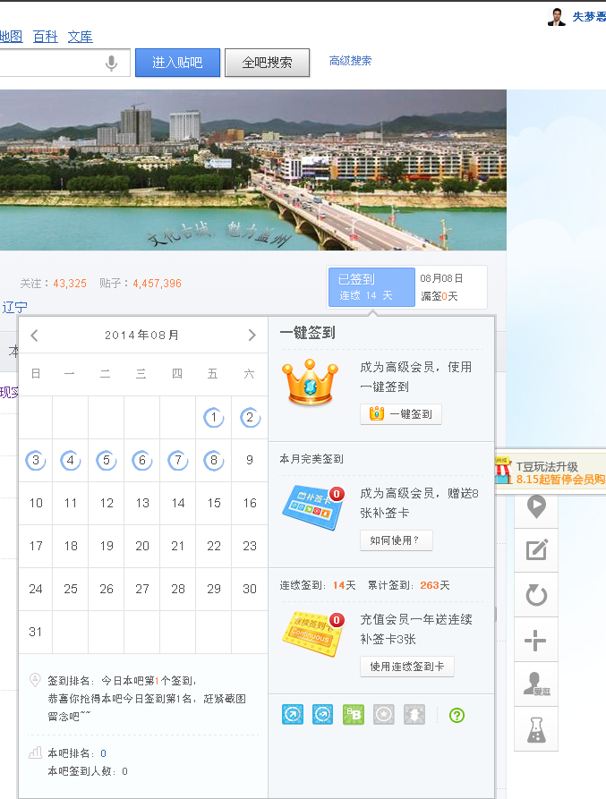Click the T豆玩法升级 promo banner
The width and height of the screenshot is (606, 799).
(x=551, y=471)
